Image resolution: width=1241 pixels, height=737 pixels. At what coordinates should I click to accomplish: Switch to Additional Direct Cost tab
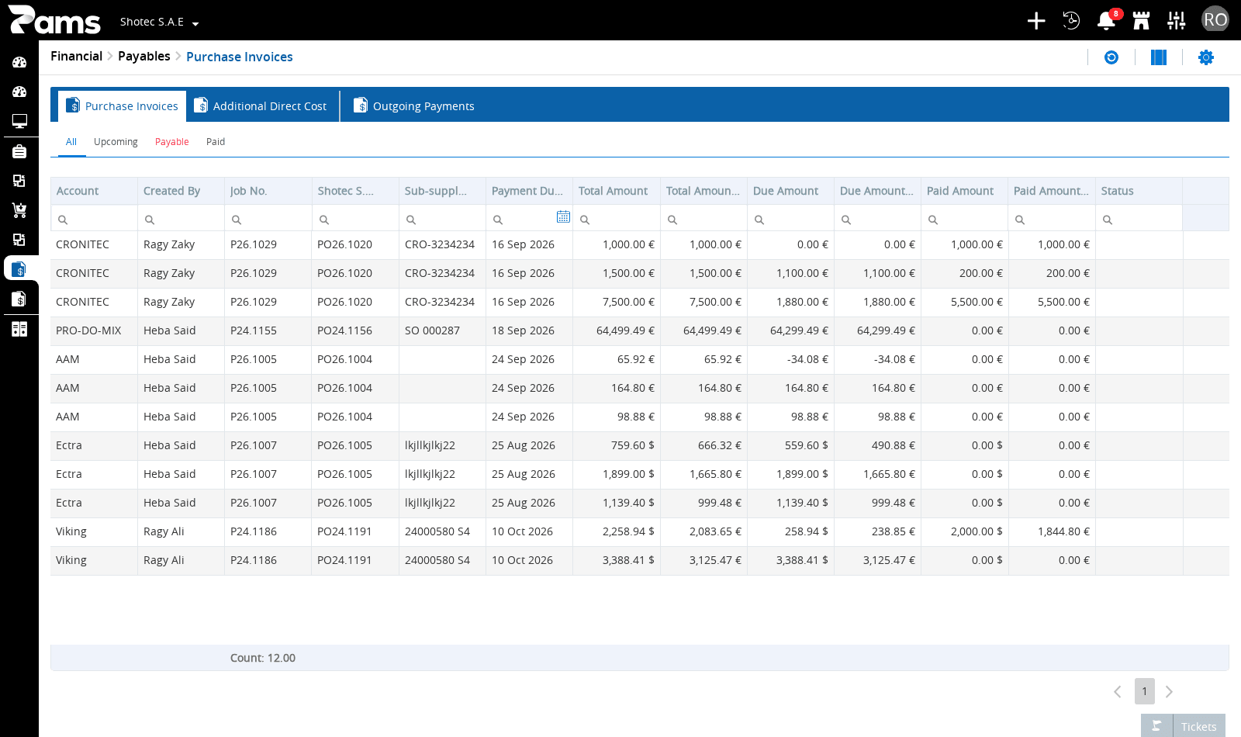261,106
